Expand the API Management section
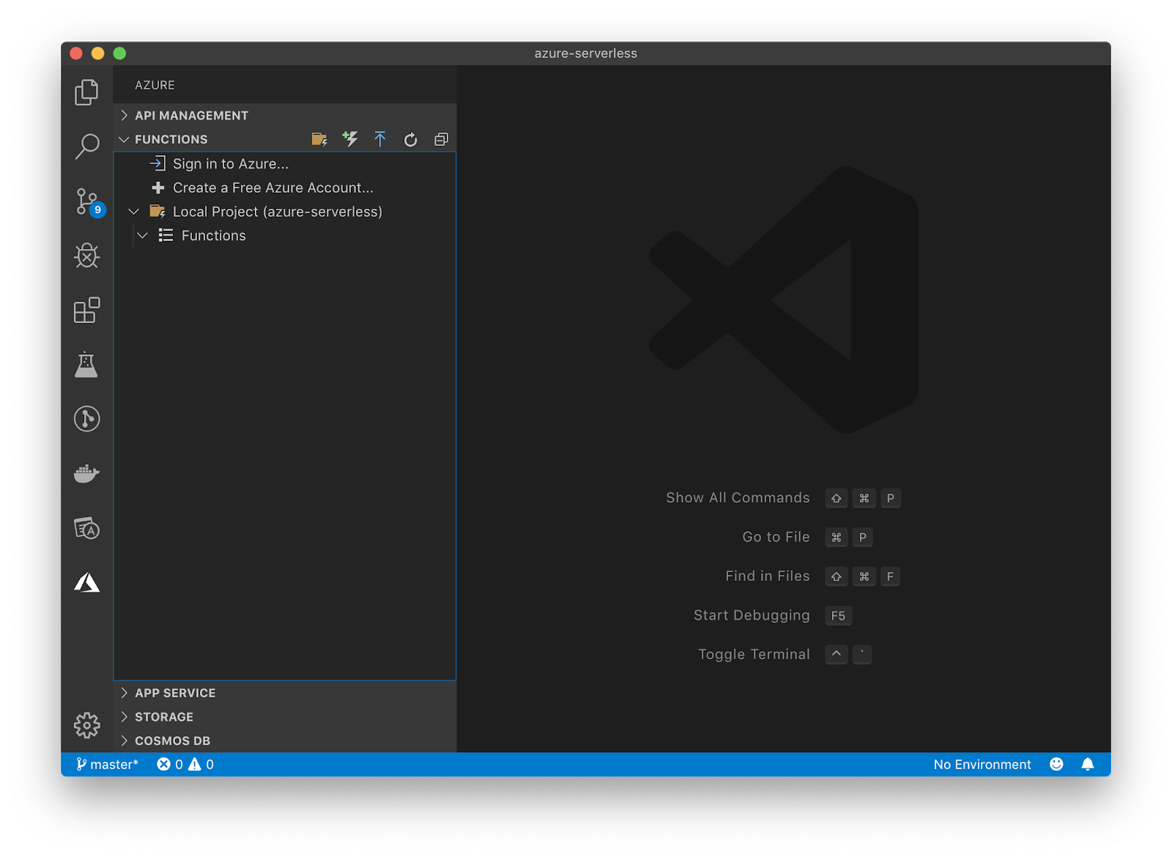This screenshot has width=1172, height=857. coord(191,116)
